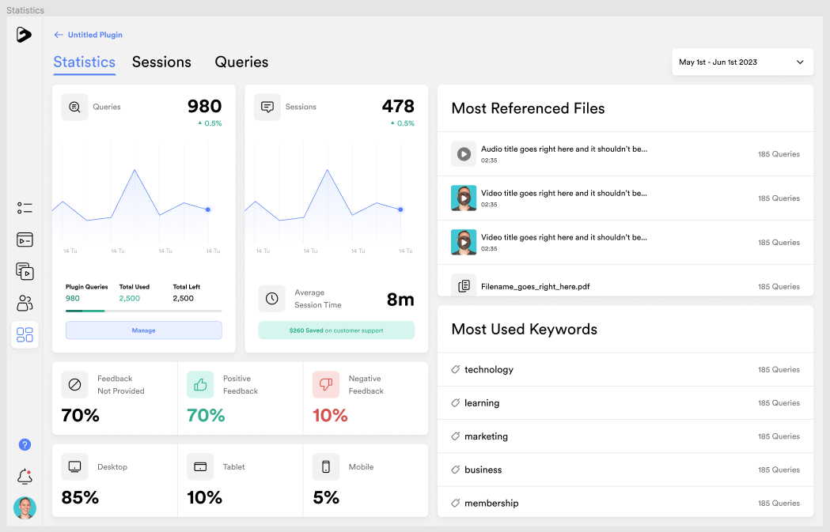This screenshot has height=532, width=830.
Task: Click the Queries magnifier icon in card
Action: click(x=74, y=107)
